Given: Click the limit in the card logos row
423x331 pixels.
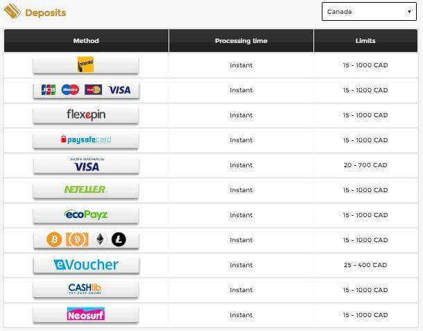Looking at the screenshot, I should [x=365, y=90].
